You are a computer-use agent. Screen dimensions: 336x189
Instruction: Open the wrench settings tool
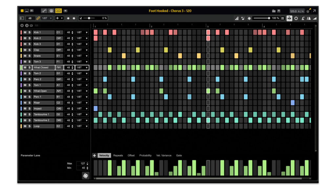pos(44,11)
